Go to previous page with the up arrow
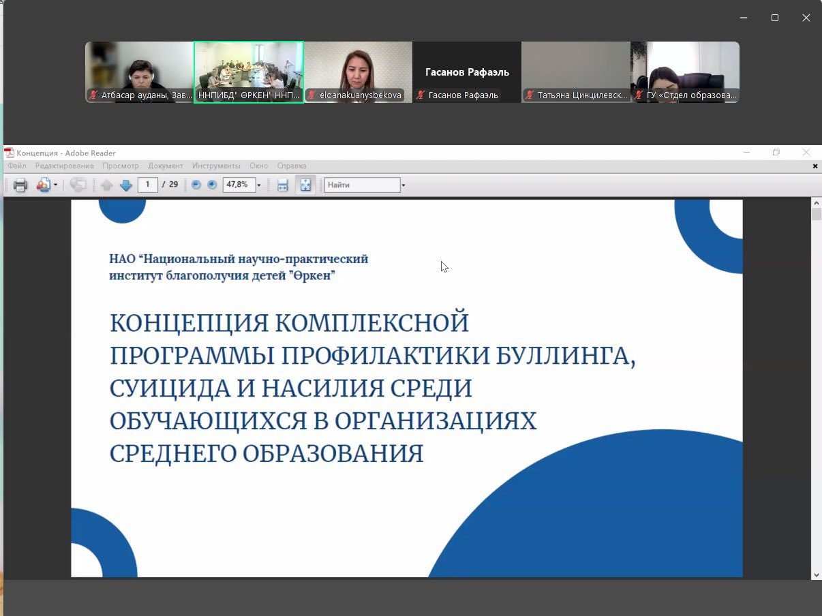This screenshot has width=822, height=616. click(106, 185)
